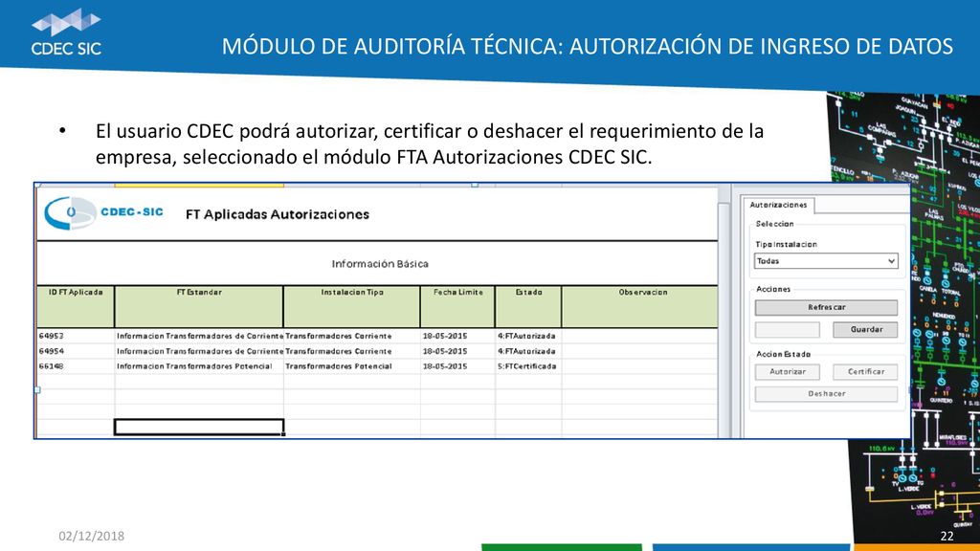Click the slide date 02/12/2018
Image resolution: width=980 pixels, height=551 pixels.
91,536
